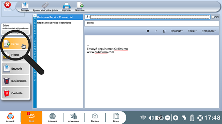Toggle the CCI checkbox
The width and height of the screenshot is (222, 124).
click(213, 17)
